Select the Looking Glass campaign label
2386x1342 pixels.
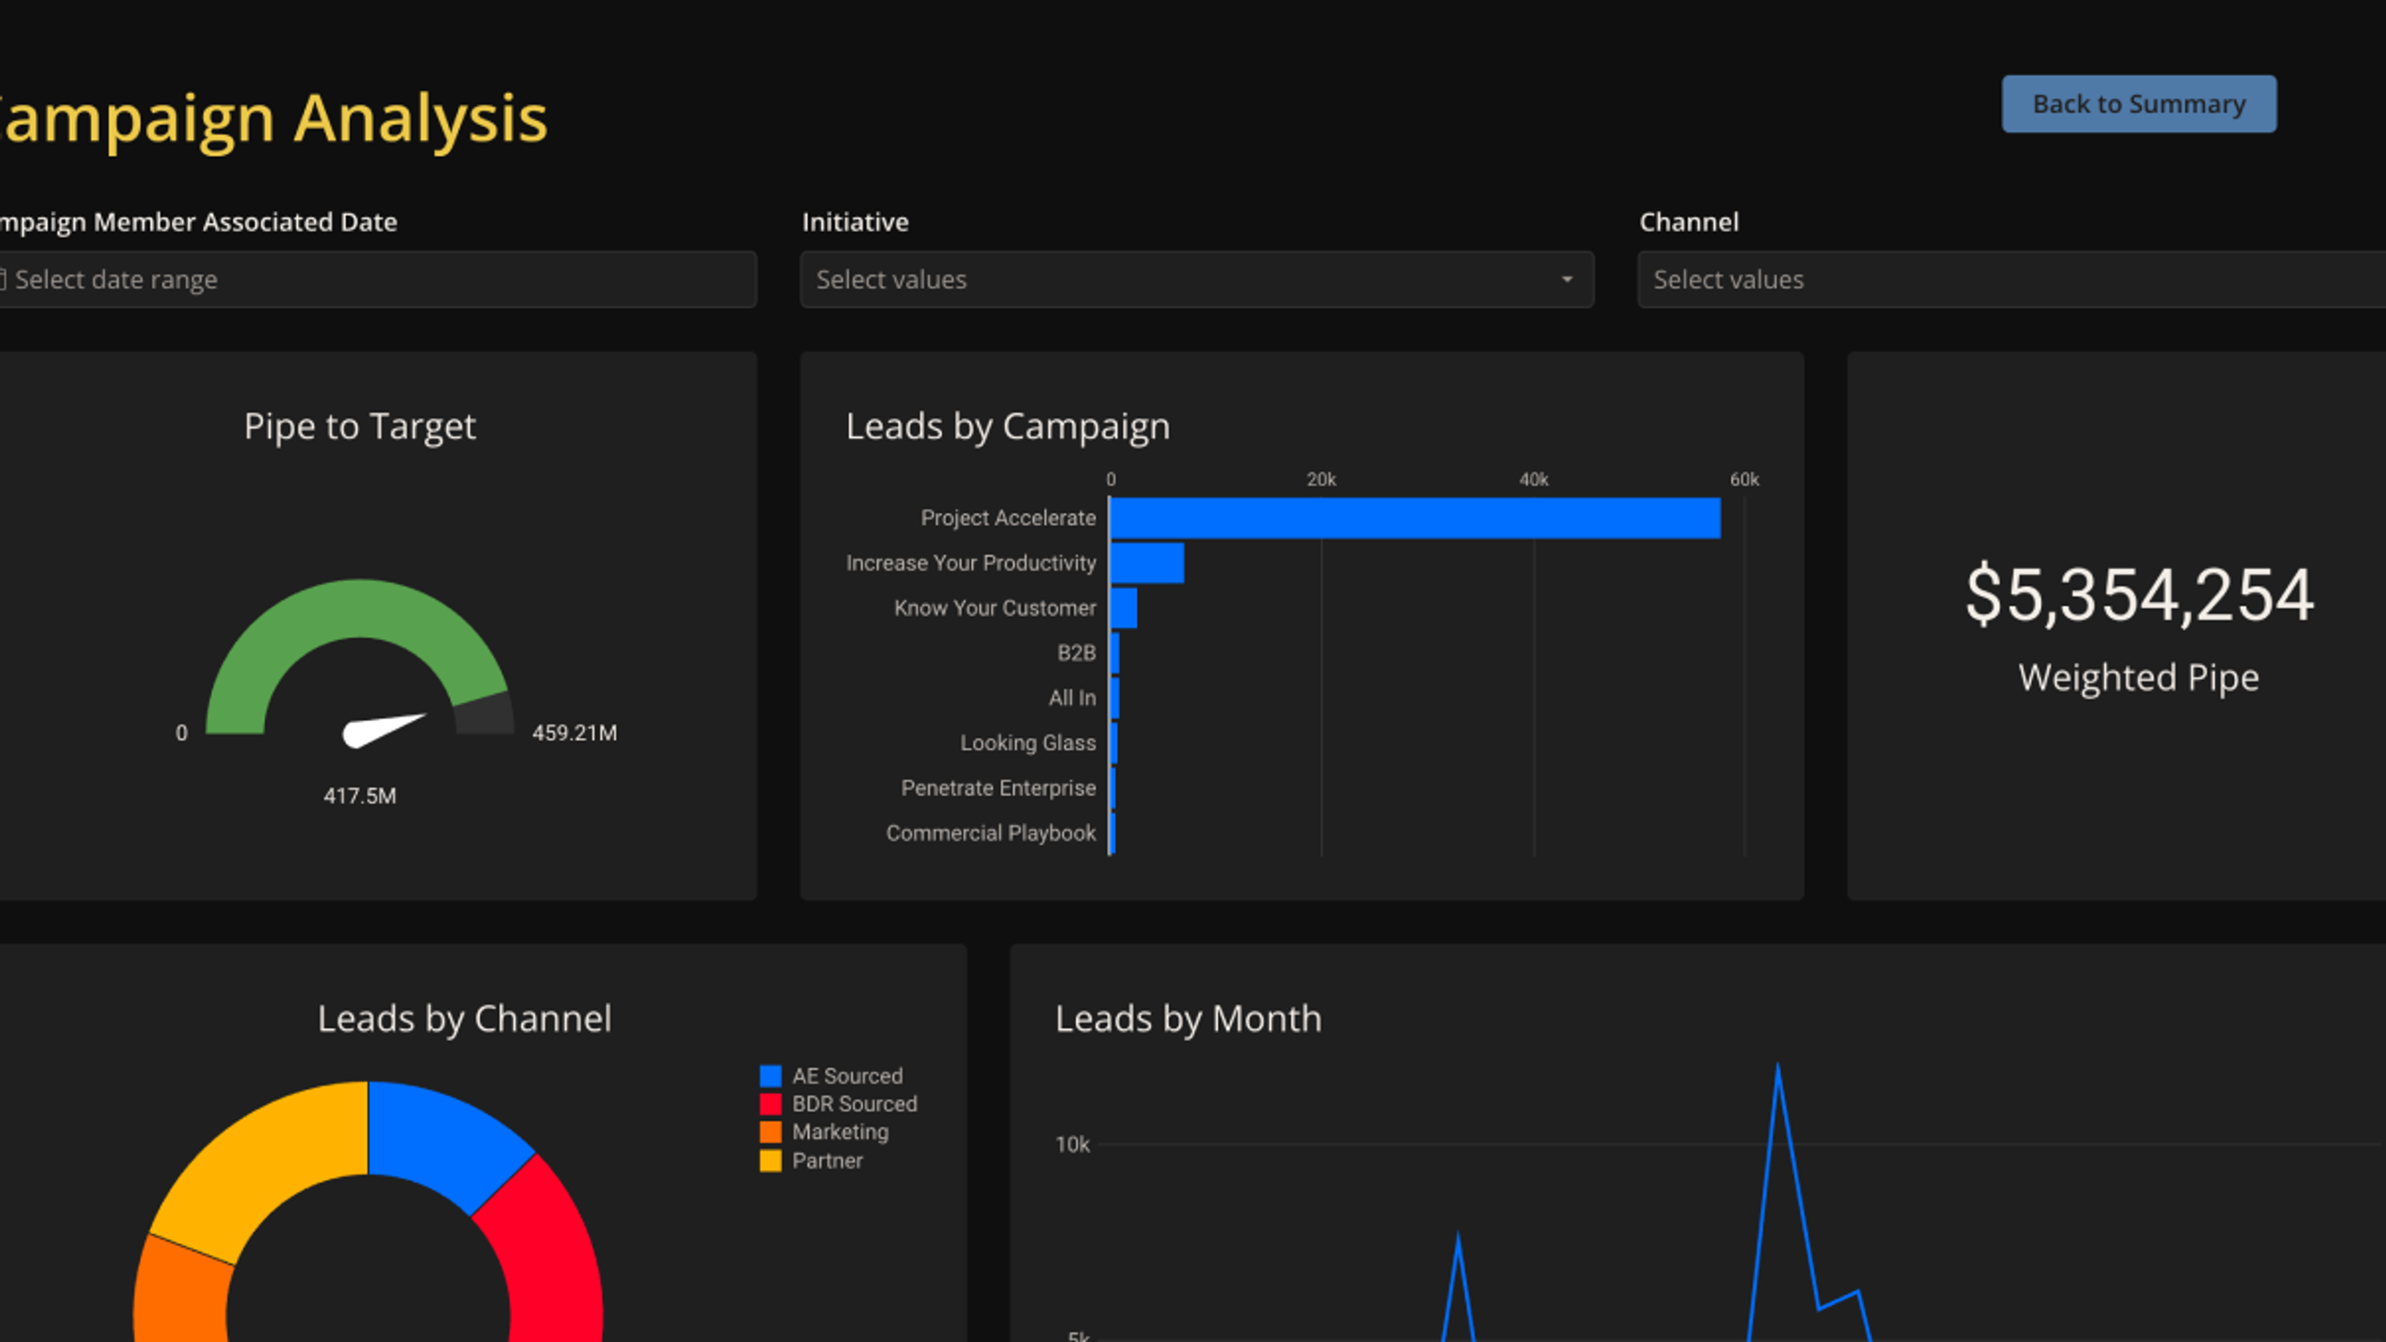pos(1027,743)
